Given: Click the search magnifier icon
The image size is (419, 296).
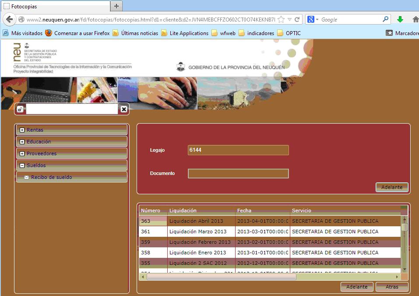Looking at the screenshot, I should (x=385, y=19).
